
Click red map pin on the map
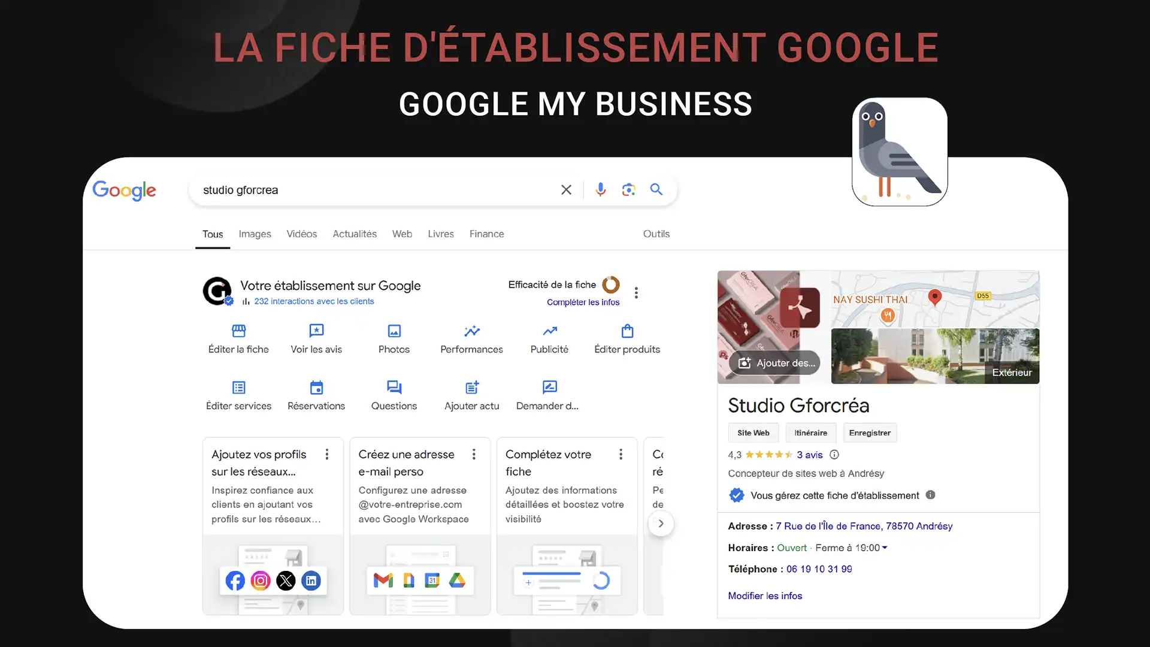pyautogui.click(x=934, y=297)
